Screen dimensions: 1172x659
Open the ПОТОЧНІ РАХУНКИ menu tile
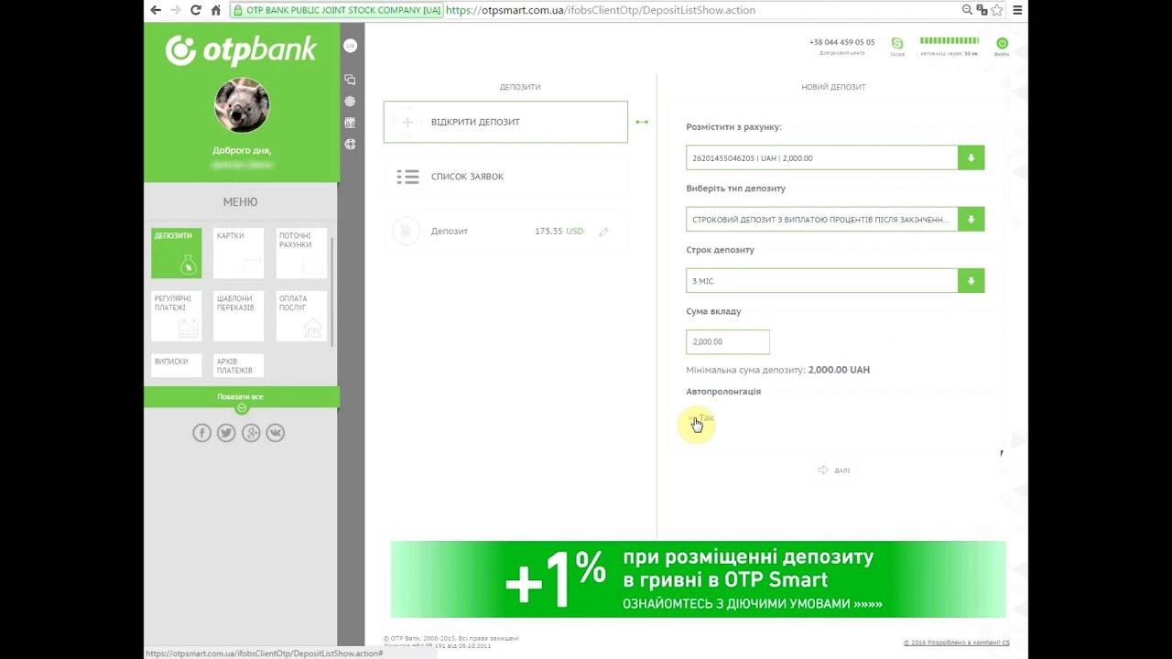(301, 253)
